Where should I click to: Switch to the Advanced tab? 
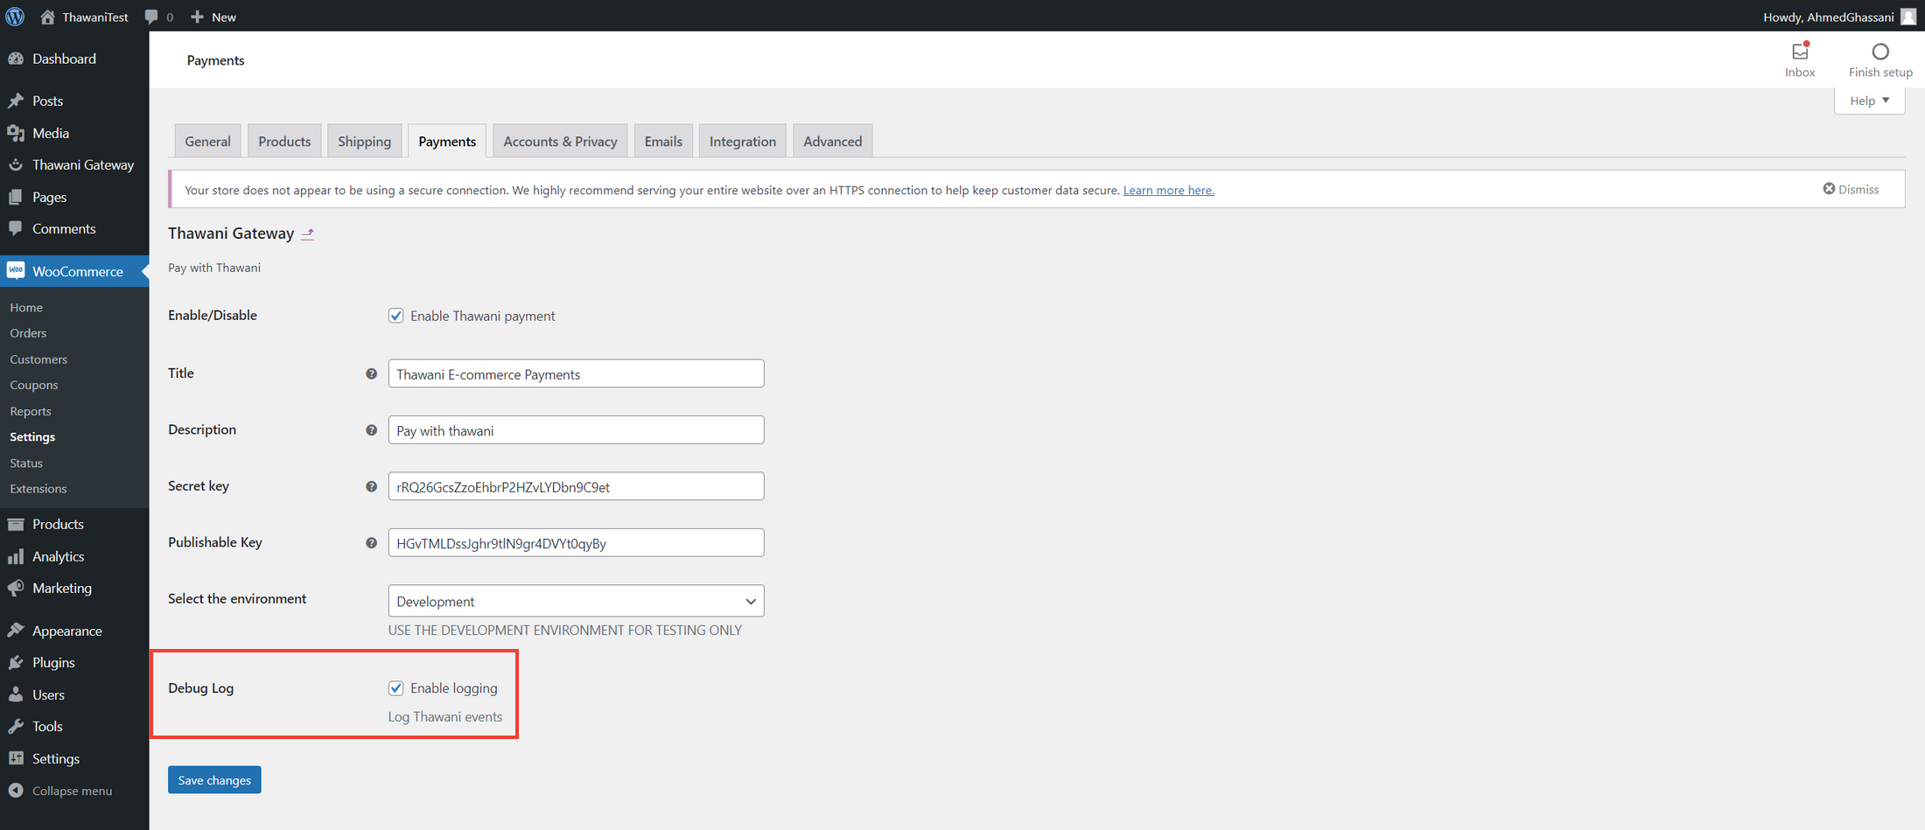coord(832,141)
